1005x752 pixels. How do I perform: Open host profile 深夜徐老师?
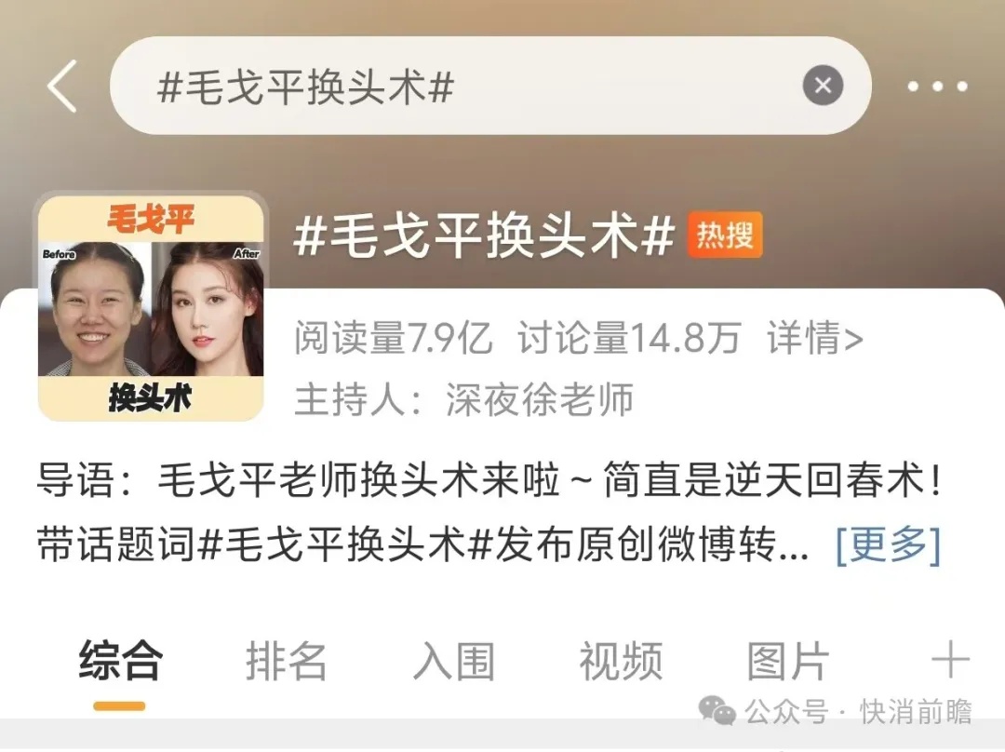[x=540, y=398]
